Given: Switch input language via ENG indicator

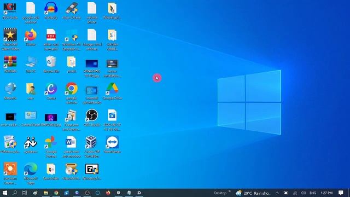Looking at the screenshot, I should [313, 193].
